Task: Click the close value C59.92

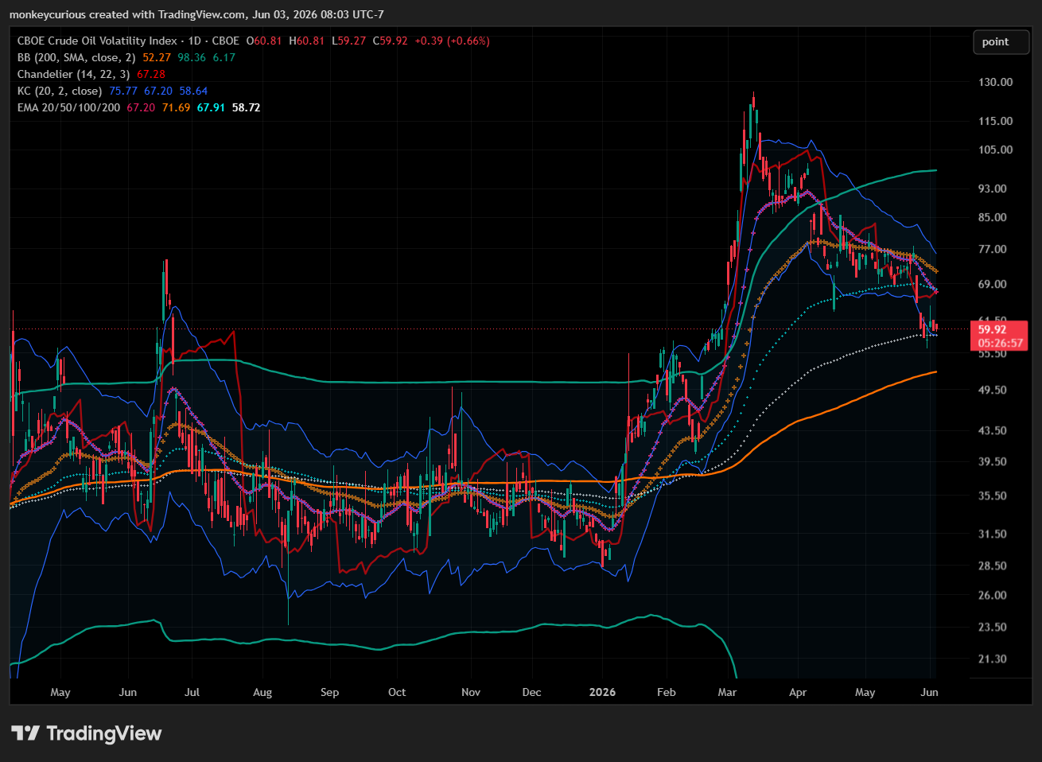Action: tap(390, 41)
